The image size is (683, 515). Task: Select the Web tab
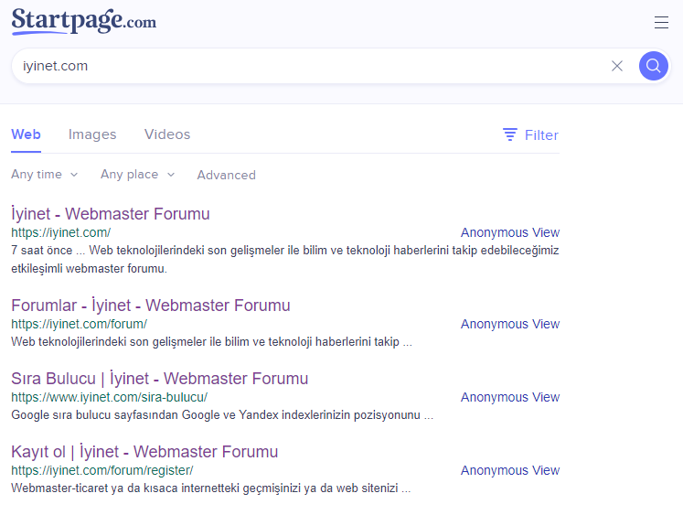click(27, 134)
